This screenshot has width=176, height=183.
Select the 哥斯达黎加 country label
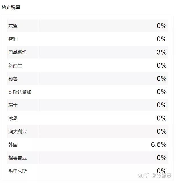click(20, 92)
